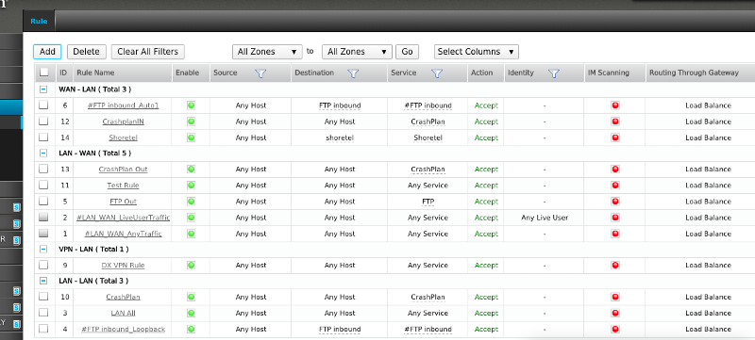Viewport: 755px width, 340px height.
Task: Click the Go button
Action: click(x=407, y=52)
